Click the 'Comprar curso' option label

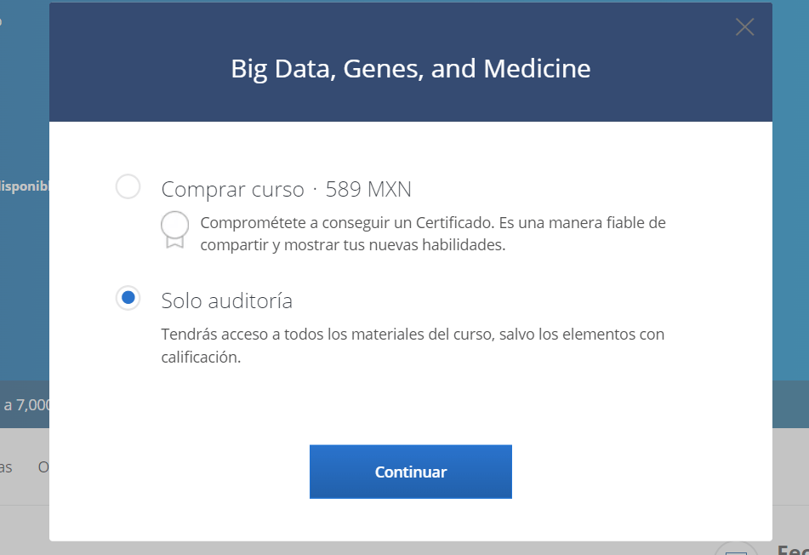click(x=232, y=188)
